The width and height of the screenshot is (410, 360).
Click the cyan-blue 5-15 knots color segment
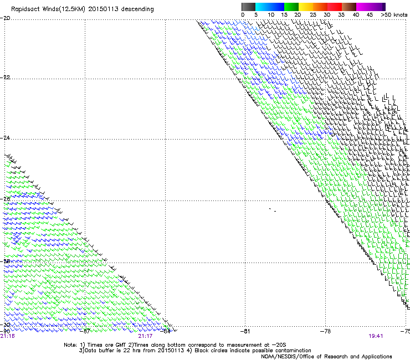[270, 7]
